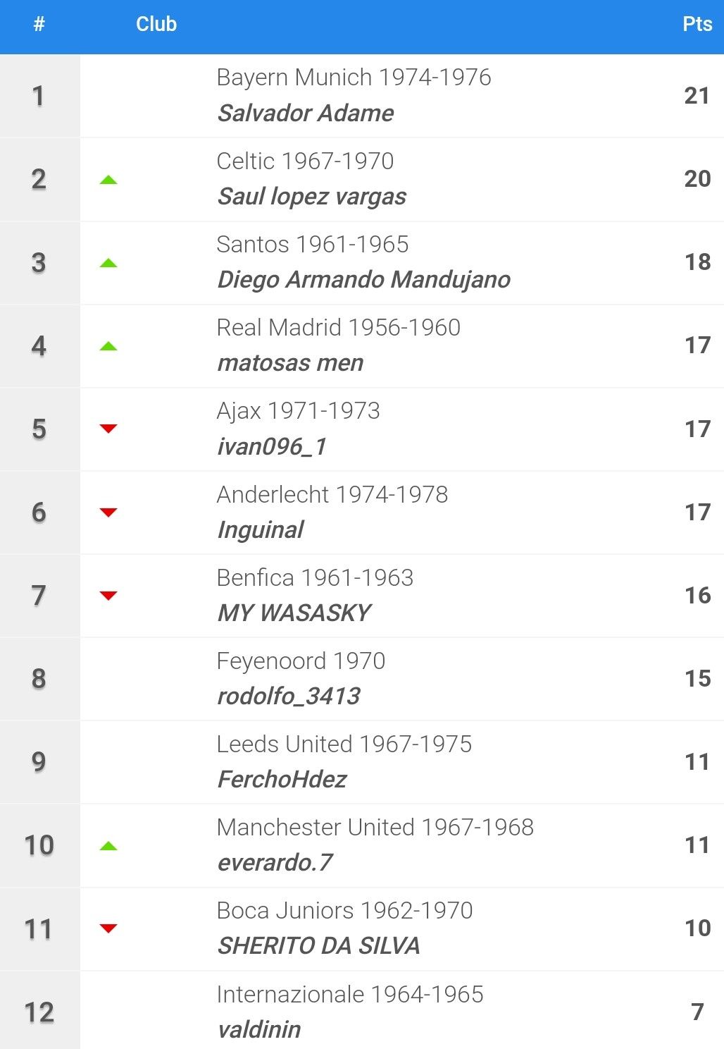Screen dimensions: 724x1049
Task: Open manager Salvador Adame's profile
Action: tap(306, 113)
